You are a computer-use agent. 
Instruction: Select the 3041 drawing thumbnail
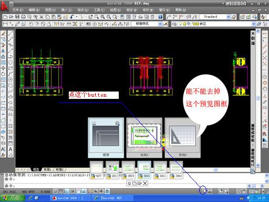coord(144,170)
